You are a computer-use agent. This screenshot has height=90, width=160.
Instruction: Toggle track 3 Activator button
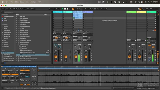coord(76,57)
